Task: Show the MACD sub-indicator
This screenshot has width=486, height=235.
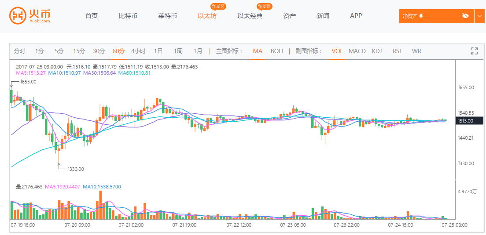Action: point(357,51)
